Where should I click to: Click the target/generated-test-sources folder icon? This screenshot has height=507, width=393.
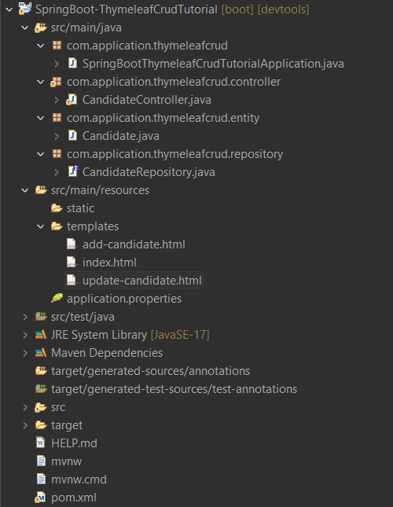(41, 388)
